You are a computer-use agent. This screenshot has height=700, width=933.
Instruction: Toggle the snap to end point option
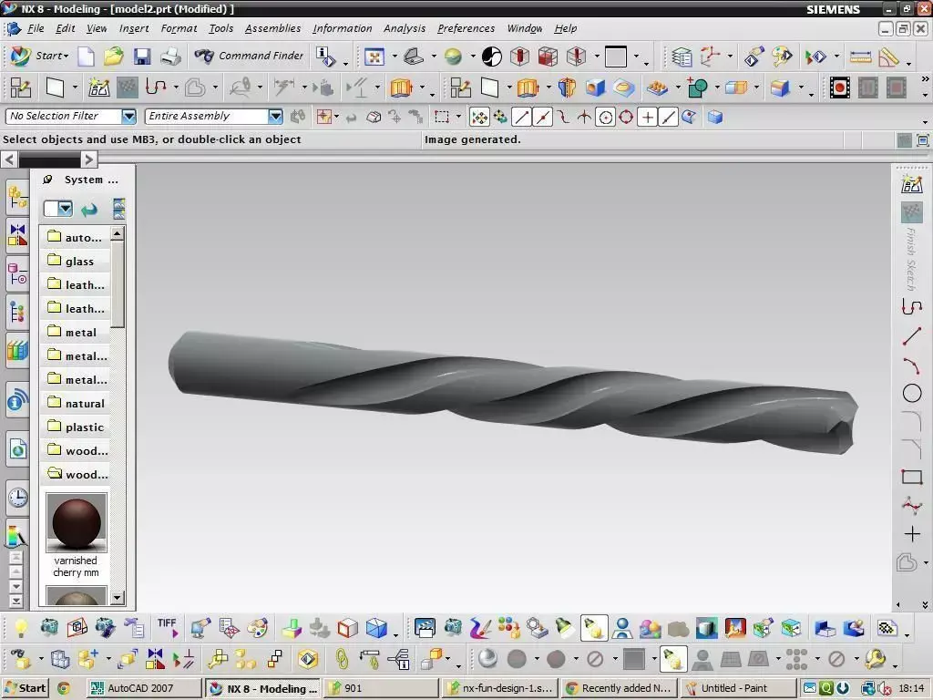[x=521, y=118]
